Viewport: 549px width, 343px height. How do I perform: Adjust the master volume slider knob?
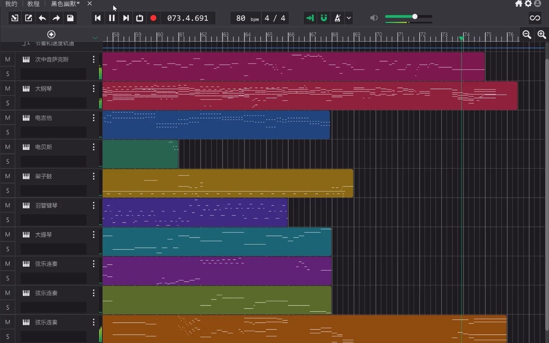[415, 16]
